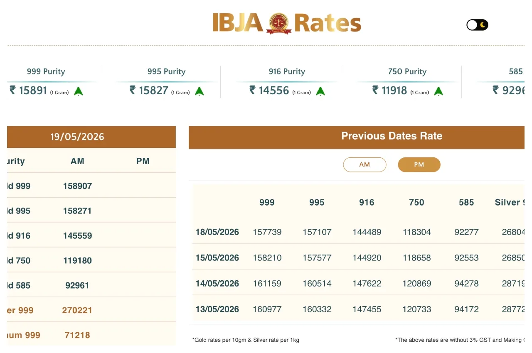The height and width of the screenshot is (353, 532).
Task: Click the AM column header in today's table
Action: tap(77, 161)
